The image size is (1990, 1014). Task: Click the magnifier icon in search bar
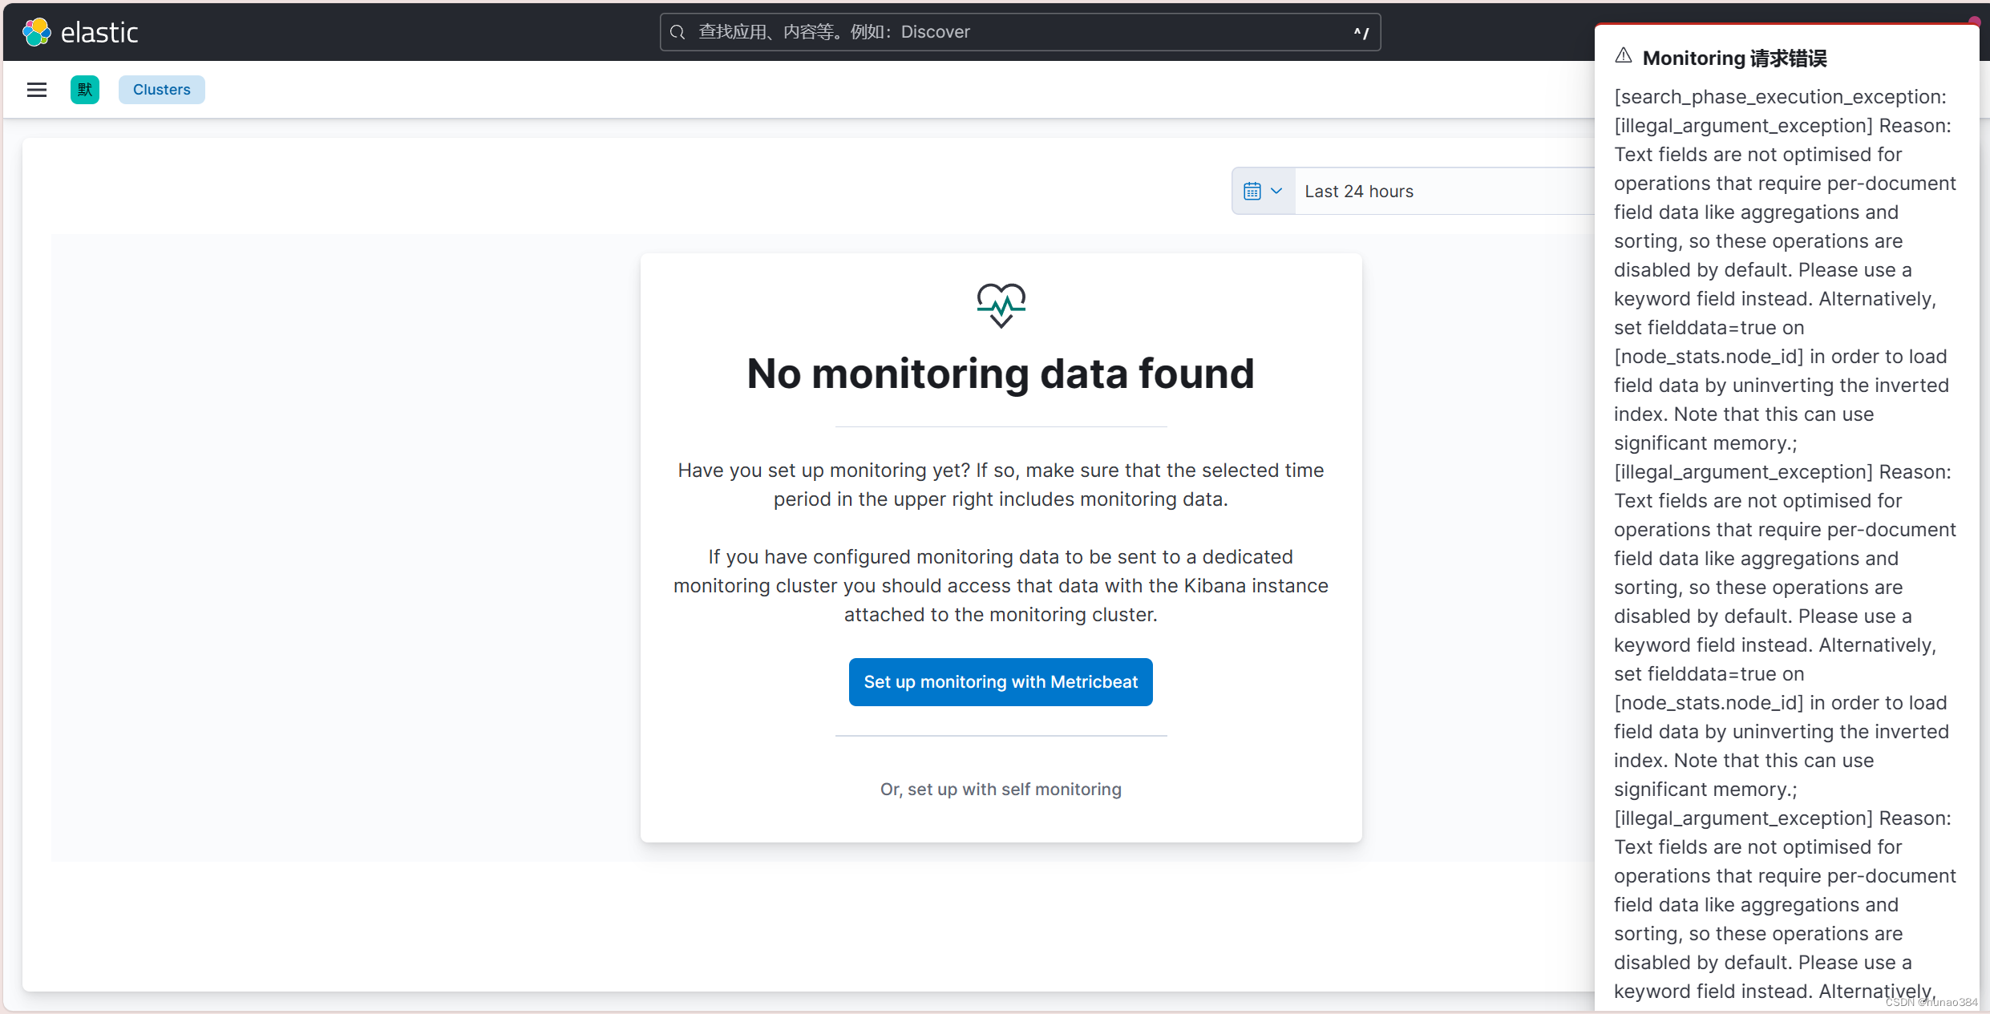pos(677,32)
